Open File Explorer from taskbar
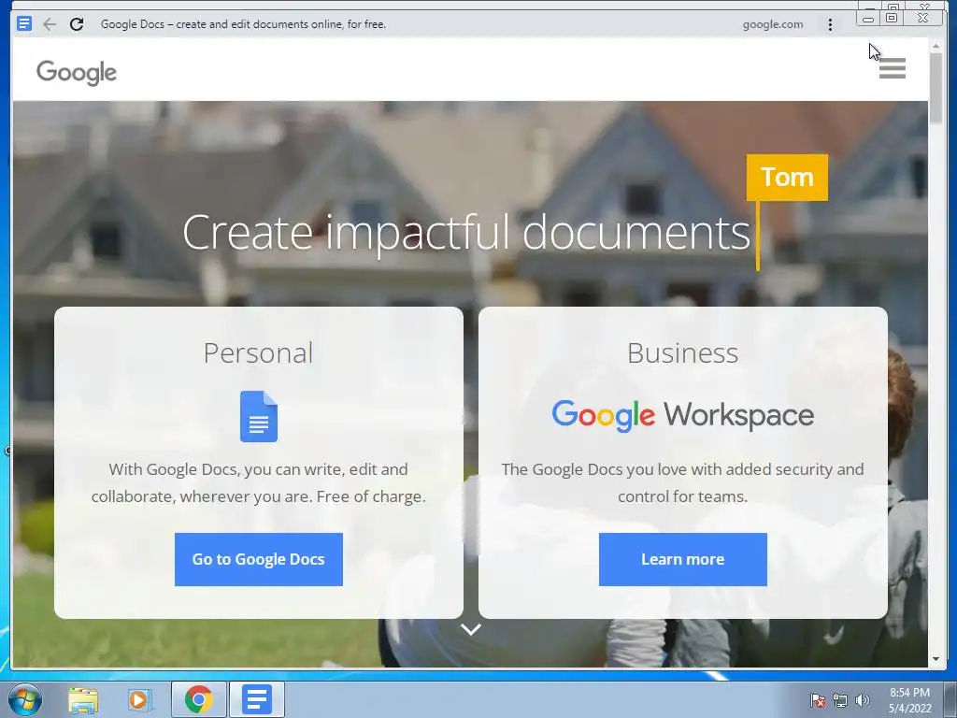This screenshot has width=957, height=718. point(83,699)
